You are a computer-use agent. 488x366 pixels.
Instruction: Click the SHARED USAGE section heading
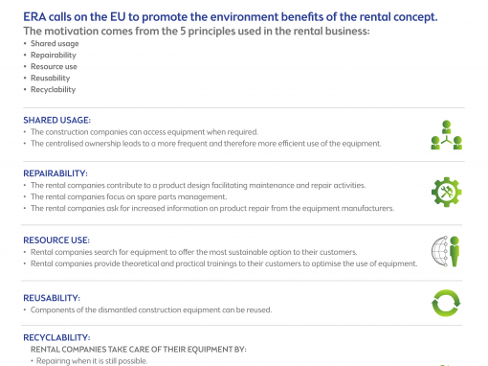(56, 120)
